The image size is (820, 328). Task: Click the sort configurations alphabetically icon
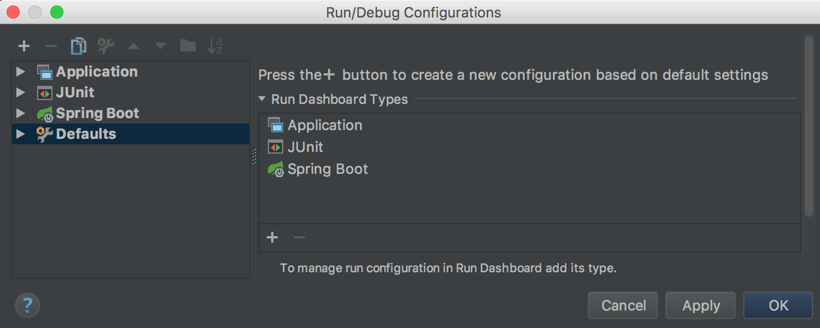tap(215, 46)
